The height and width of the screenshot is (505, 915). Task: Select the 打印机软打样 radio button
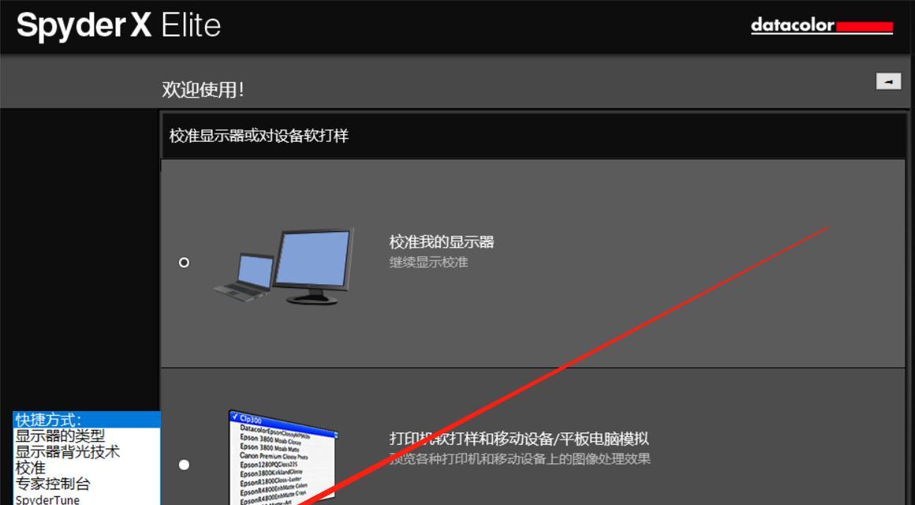185,465
